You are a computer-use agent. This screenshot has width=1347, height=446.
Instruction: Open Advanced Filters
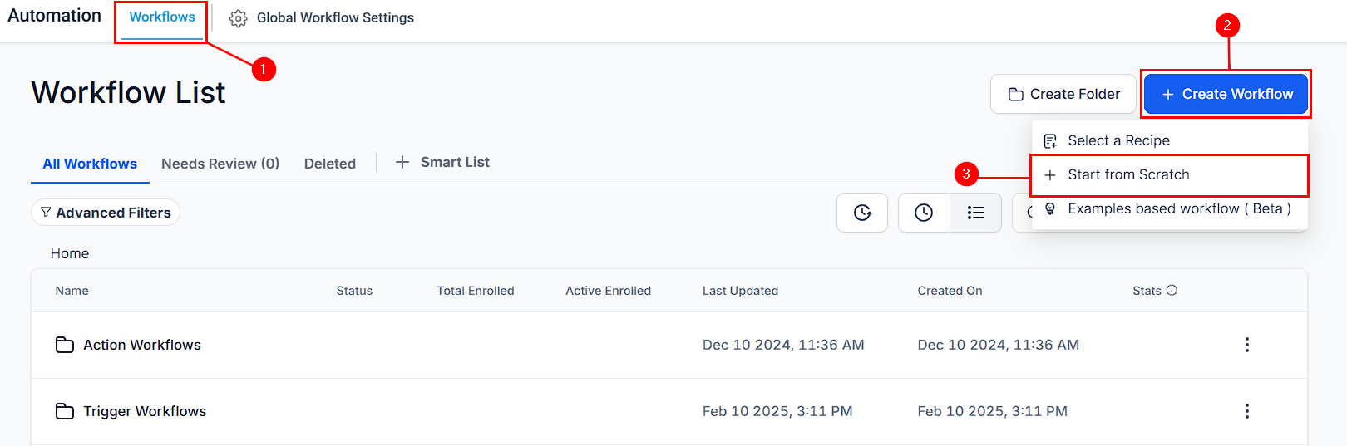(x=106, y=213)
